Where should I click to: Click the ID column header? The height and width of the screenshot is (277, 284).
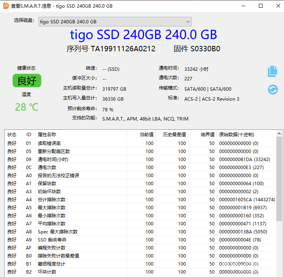29,135
